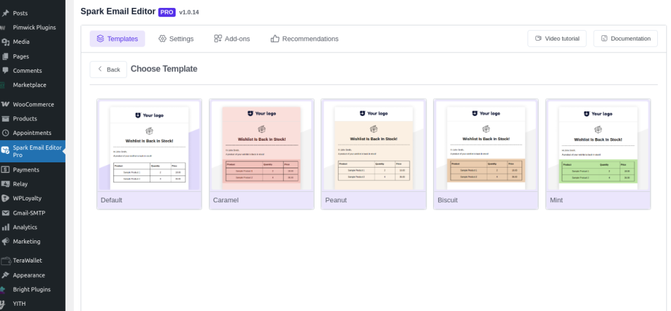The image size is (671, 311).
Task: Click the Pages icon in sidebar
Action: coord(5,56)
